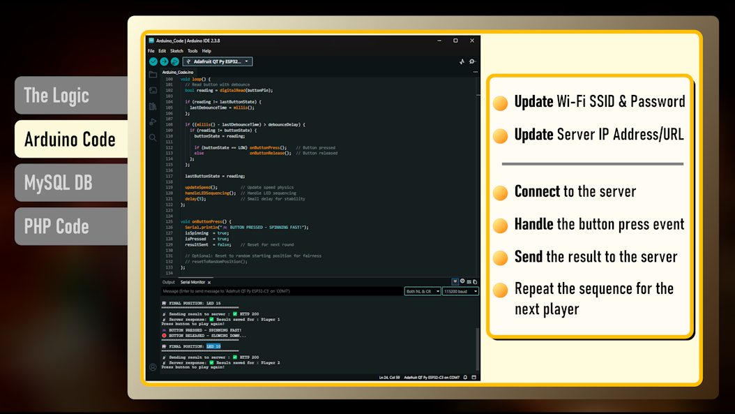The width and height of the screenshot is (735, 414).
Task: Open the Sketchbook folder icon
Action: pos(153,75)
